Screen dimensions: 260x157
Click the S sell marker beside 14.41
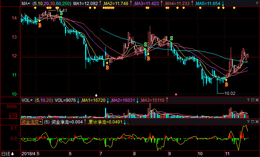click(61, 13)
